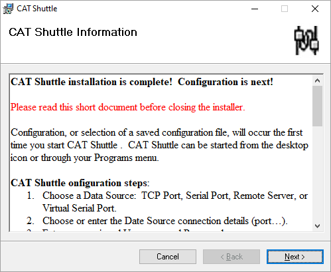
Task: Click the 'CAT Shuttle Information' header title
Action: pos(73,32)
